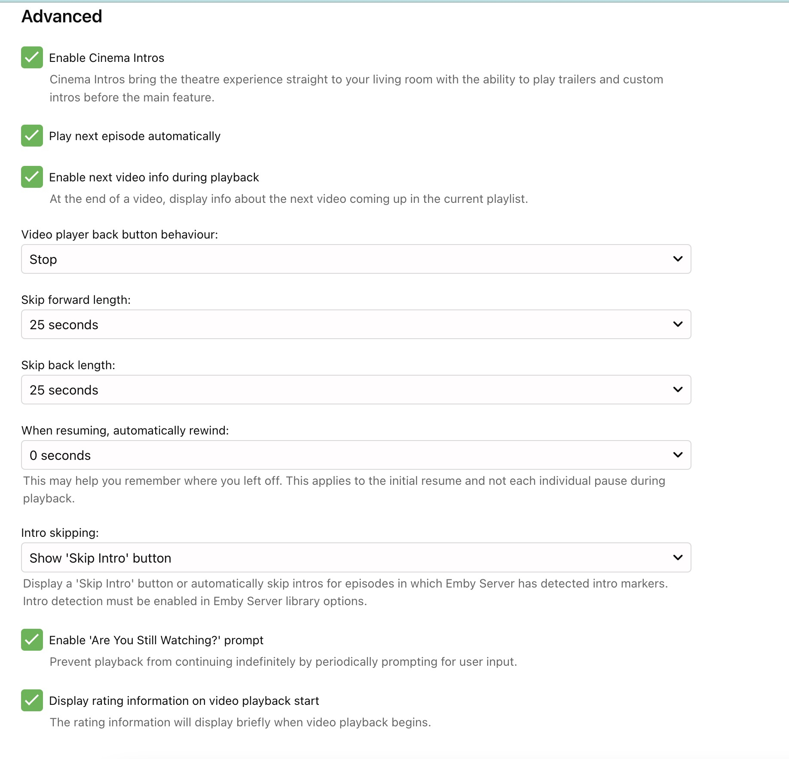Click the 'Skip forward length:' field label
The height and width of the screenshot is (759, 789).
click(76, 300)
